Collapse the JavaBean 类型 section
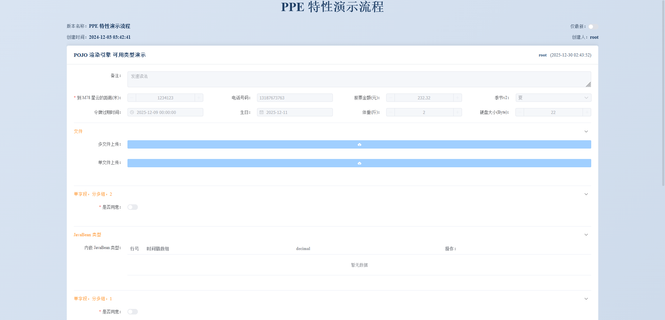 (586, 235)
